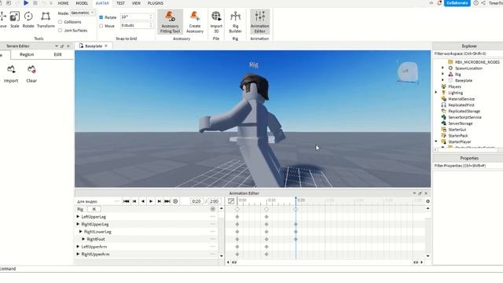Switch to the VIEW ribbon tab
This screenshot has width=503, height=283.
[x=136, y=3]
